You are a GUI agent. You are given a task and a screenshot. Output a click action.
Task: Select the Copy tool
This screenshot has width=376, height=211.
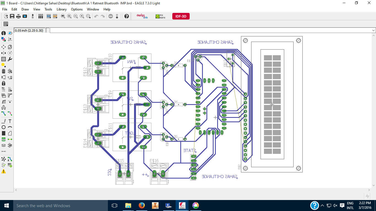click(10, 47)
